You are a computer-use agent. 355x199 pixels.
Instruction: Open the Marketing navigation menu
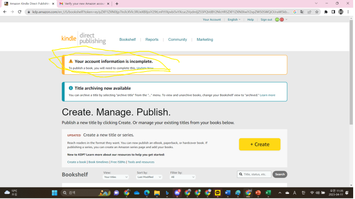[x=205, y=39]
